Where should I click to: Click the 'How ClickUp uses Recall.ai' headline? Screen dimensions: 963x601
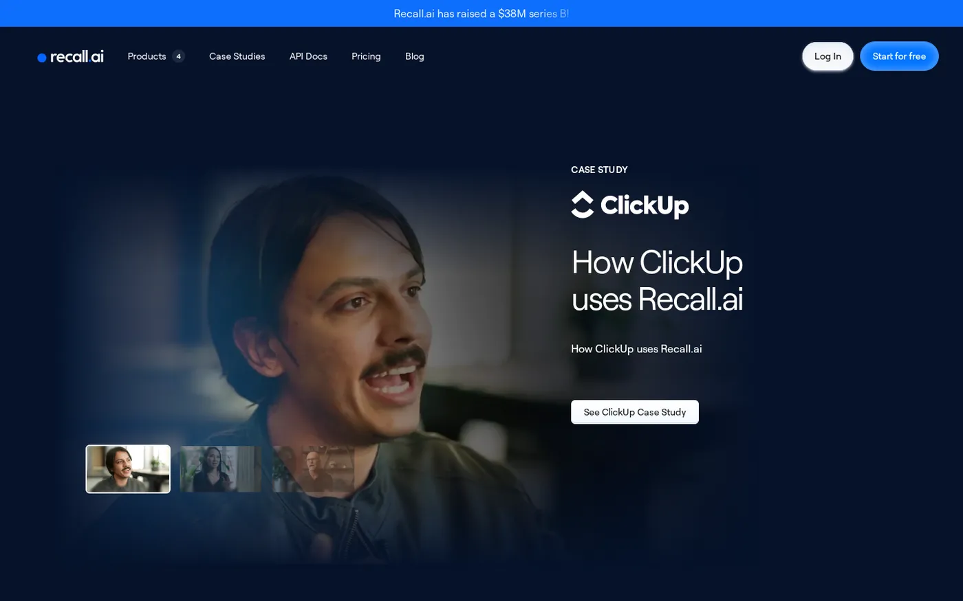pos(657,280)
